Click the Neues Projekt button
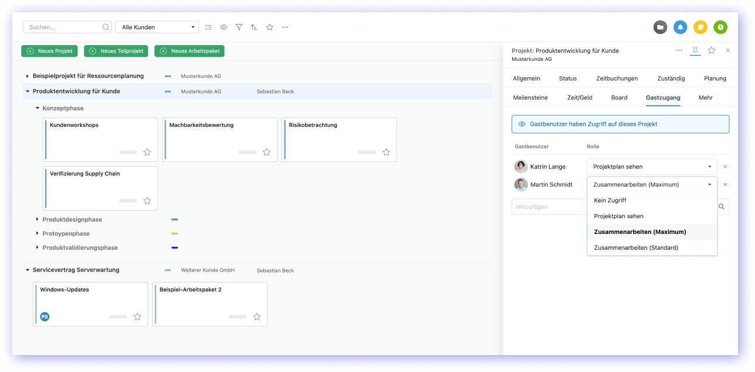Screen dimensions: 755x372 [49, 51]
